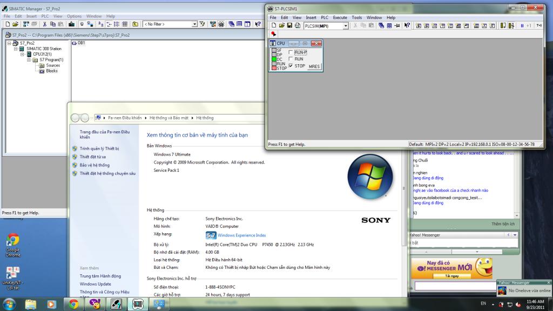
Task: Click Open project icon in SIMATIC Manager toolbar
Action: [x=15, y=24]
